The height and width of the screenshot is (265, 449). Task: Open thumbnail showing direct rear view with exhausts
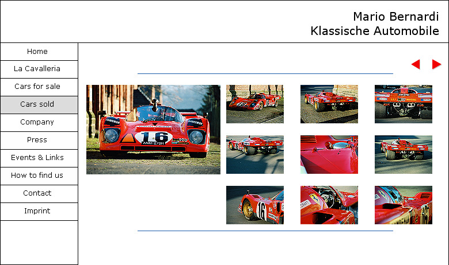(403, 104)
